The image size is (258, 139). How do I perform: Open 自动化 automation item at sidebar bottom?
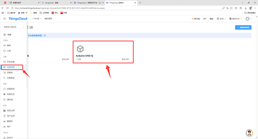(8, 138)
